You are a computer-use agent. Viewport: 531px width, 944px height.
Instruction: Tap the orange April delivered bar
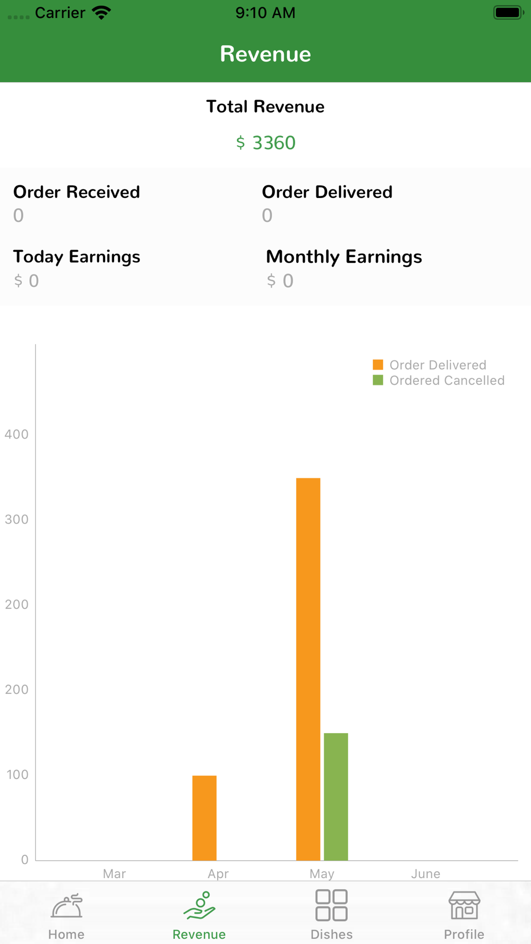click(x=204, y=818)
